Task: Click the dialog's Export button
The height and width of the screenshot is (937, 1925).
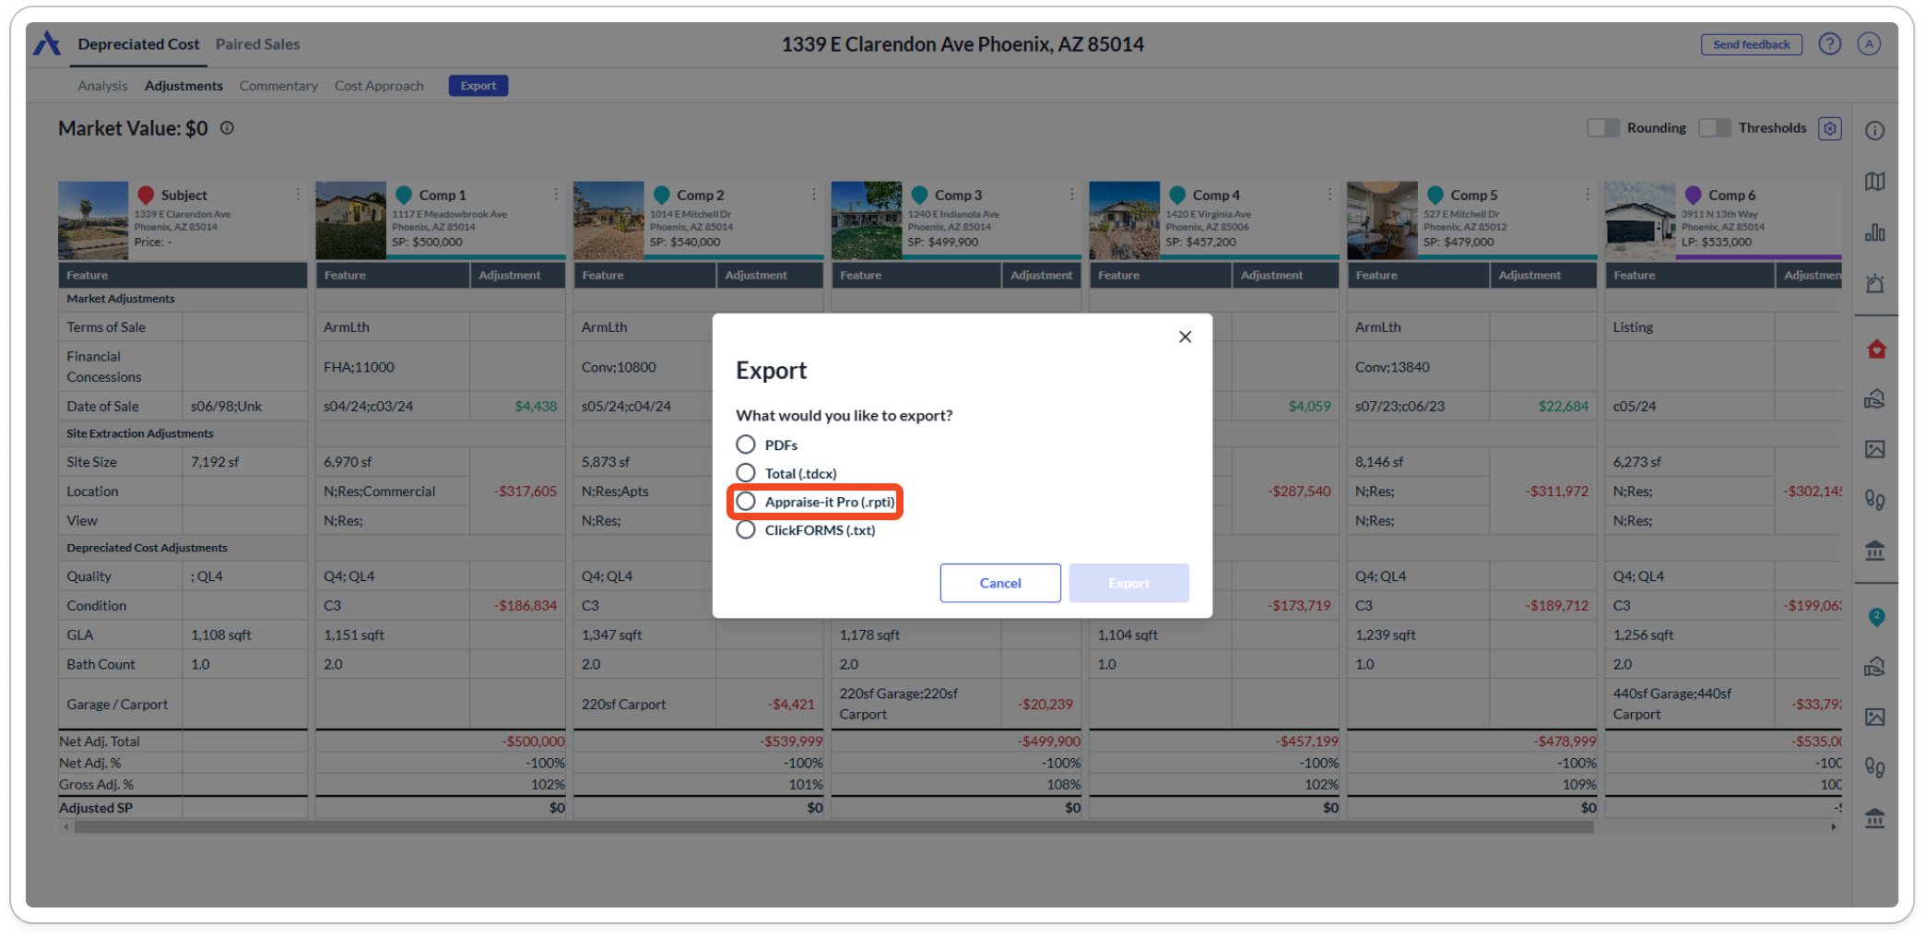Action: coord(1128,583)
